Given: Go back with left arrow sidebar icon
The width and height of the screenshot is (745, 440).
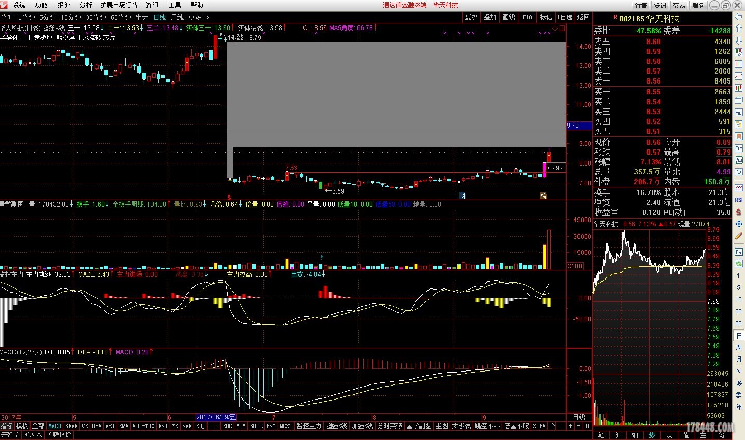Looking at the screenshot, I should click(x=738, y=17).
